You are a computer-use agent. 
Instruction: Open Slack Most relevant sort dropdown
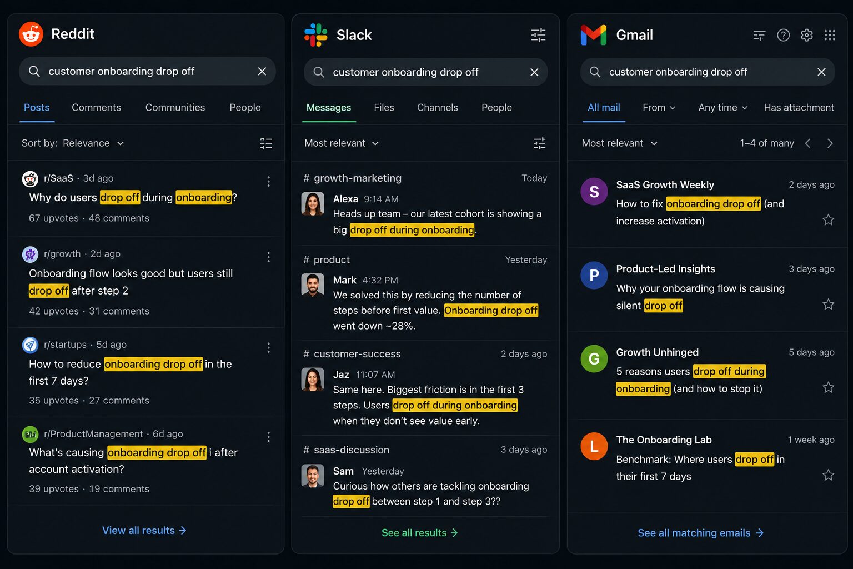[x=342, y=143]
